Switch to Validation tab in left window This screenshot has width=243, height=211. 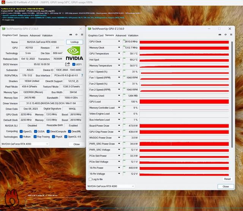point(47,35)
